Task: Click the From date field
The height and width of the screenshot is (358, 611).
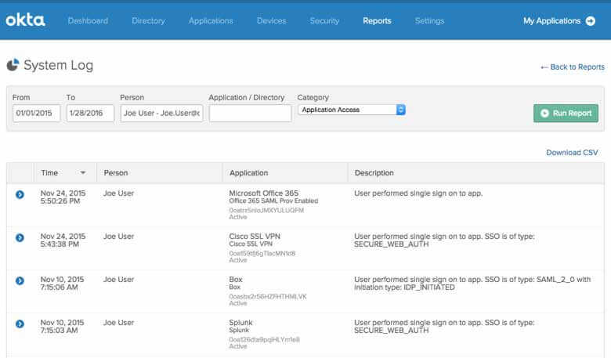Action: point(36,114)
